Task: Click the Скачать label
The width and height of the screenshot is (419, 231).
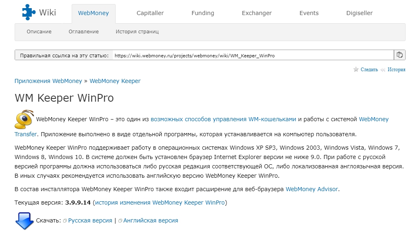Action: [x=48, y=220]
